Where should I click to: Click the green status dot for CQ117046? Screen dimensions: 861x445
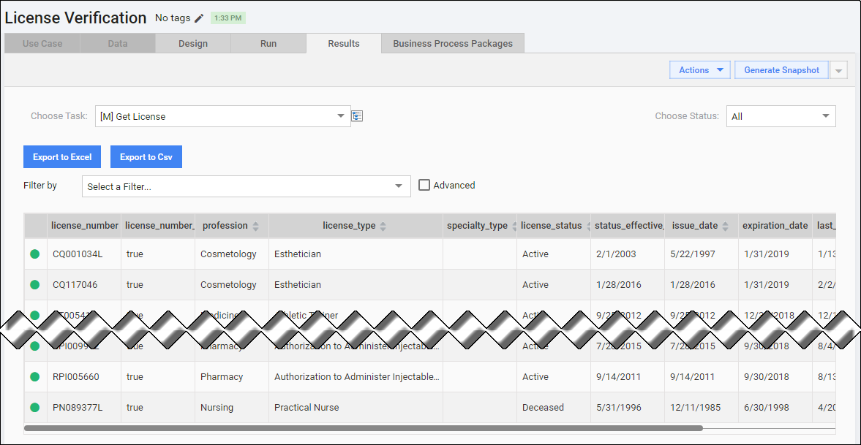tap(34, 285)
